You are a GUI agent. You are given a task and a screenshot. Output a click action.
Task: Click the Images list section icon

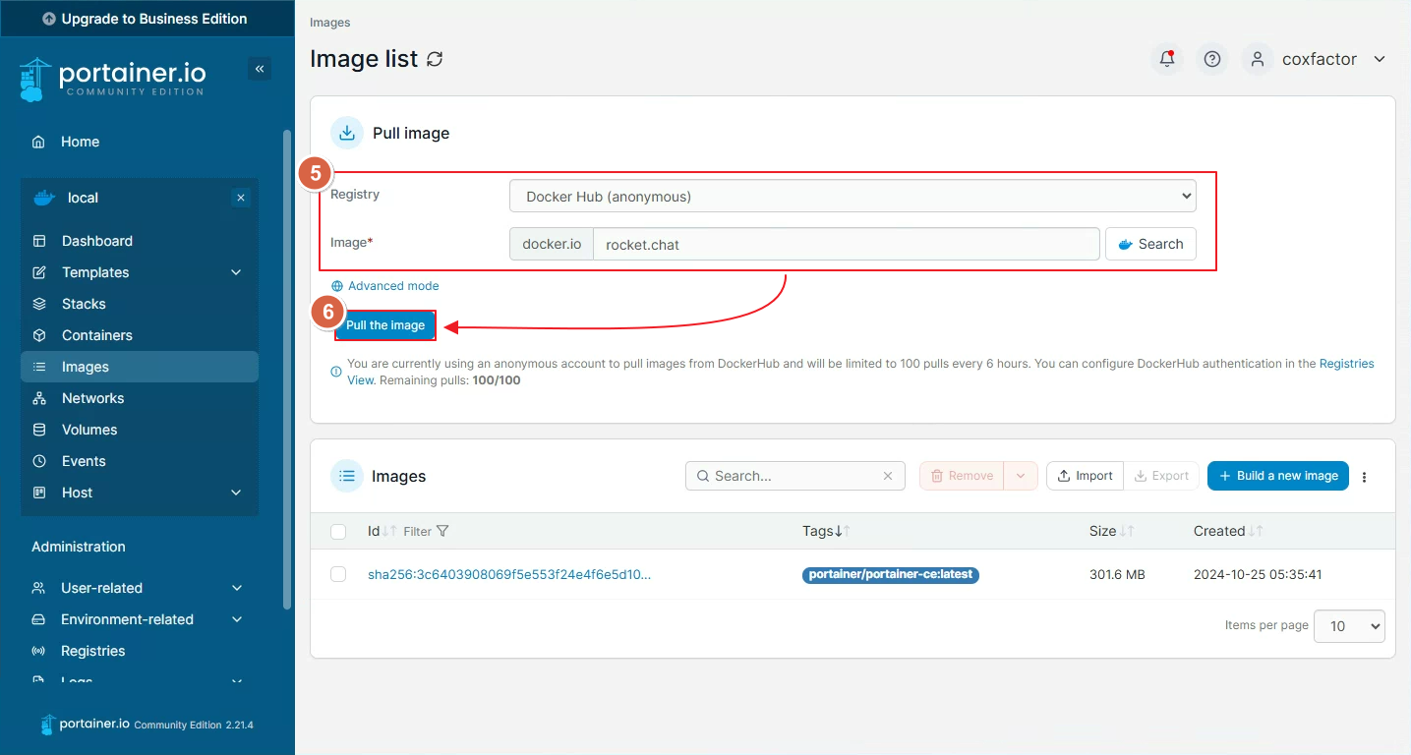(x=346, y=476)
